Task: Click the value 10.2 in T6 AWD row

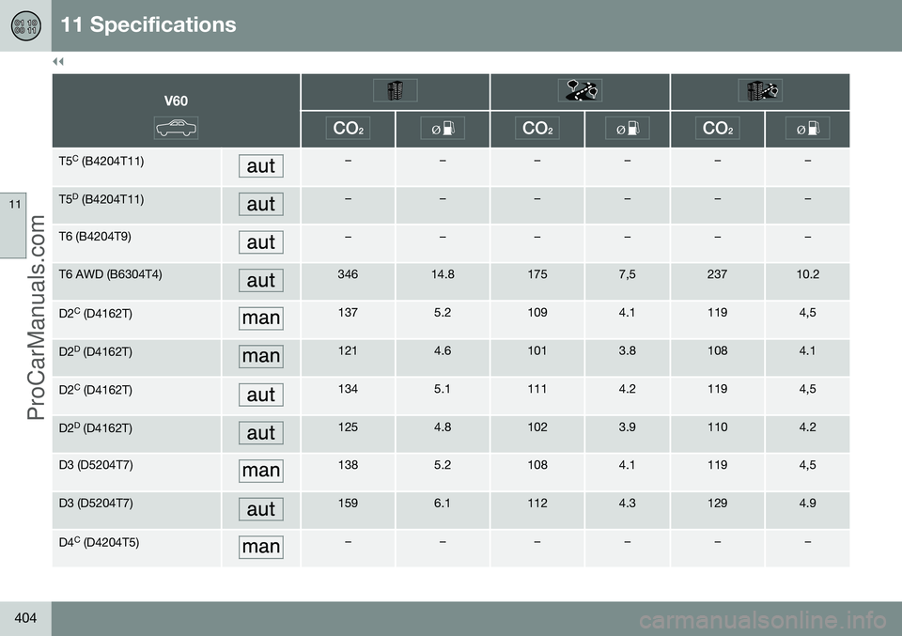Action: click(x=808, y=275)
